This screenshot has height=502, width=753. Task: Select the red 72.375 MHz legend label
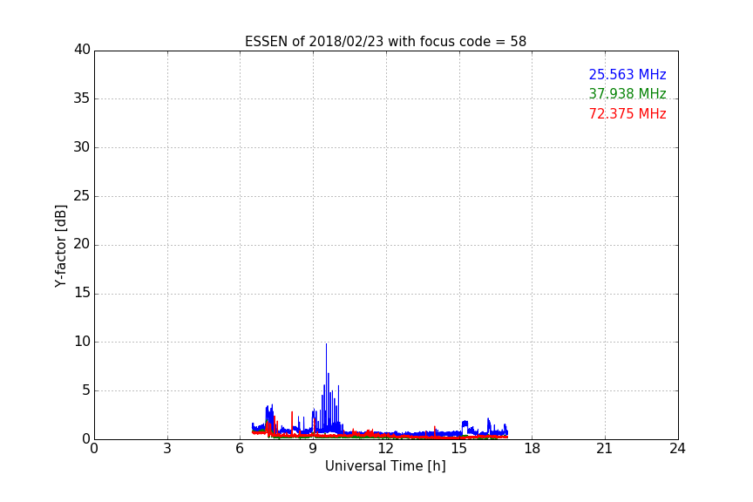click(x=627, y=114)
